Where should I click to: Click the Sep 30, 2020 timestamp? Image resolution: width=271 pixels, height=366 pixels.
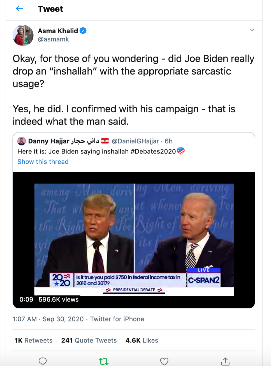pyautogui.click(x=63, y=319)
